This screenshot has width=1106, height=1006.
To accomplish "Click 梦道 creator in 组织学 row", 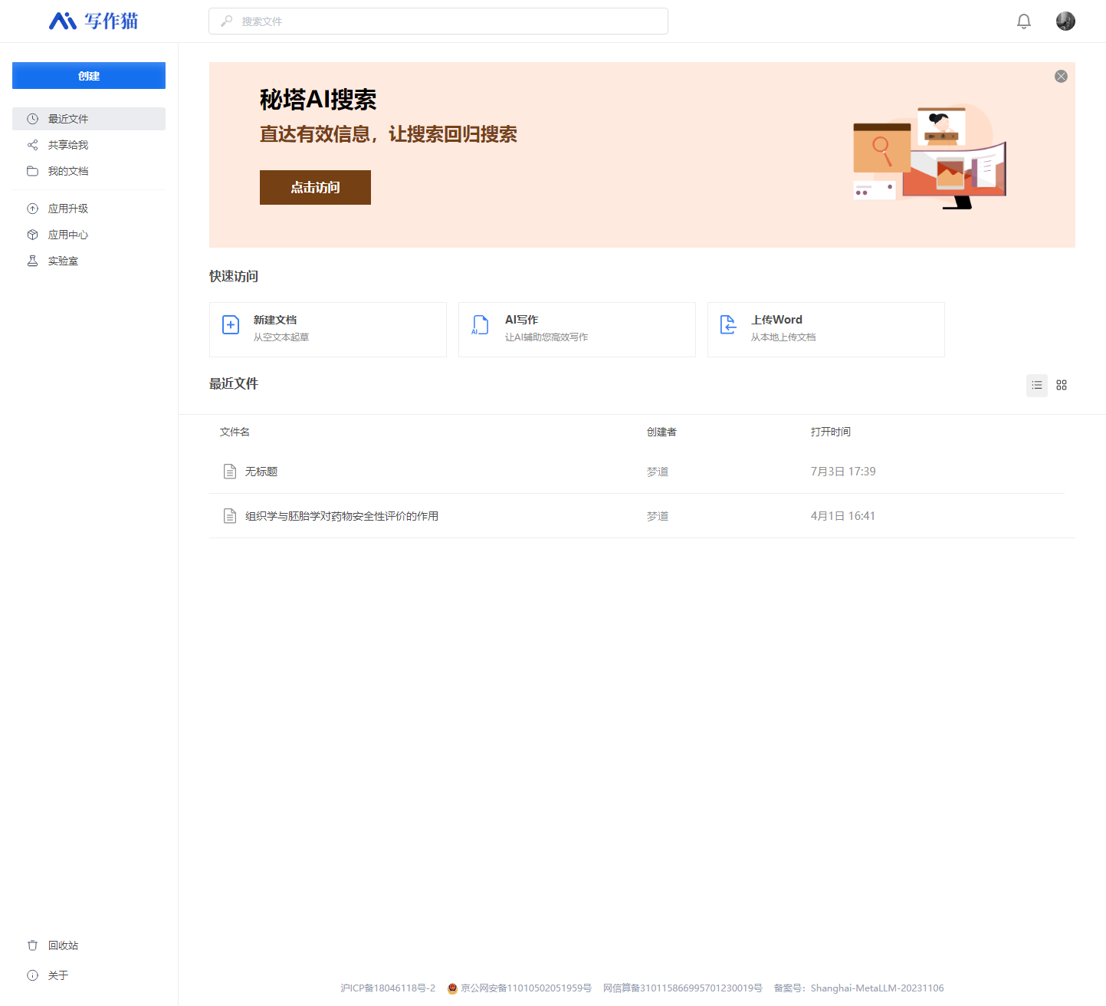I will tap(658, 516).
